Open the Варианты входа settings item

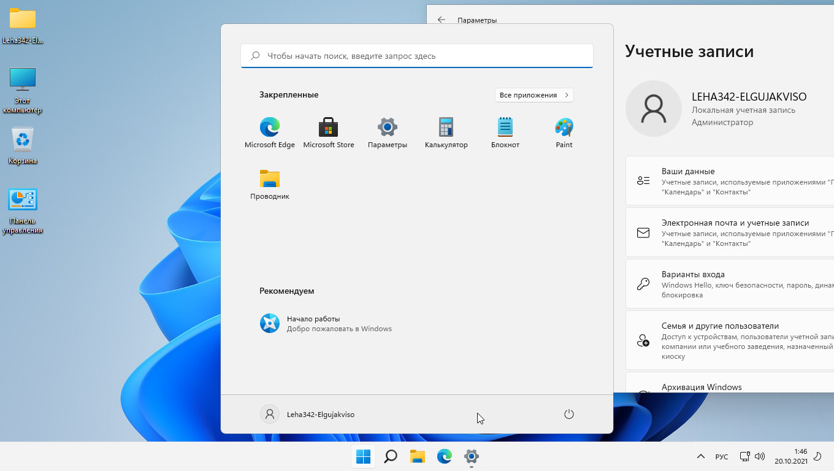tap(730, 284)
